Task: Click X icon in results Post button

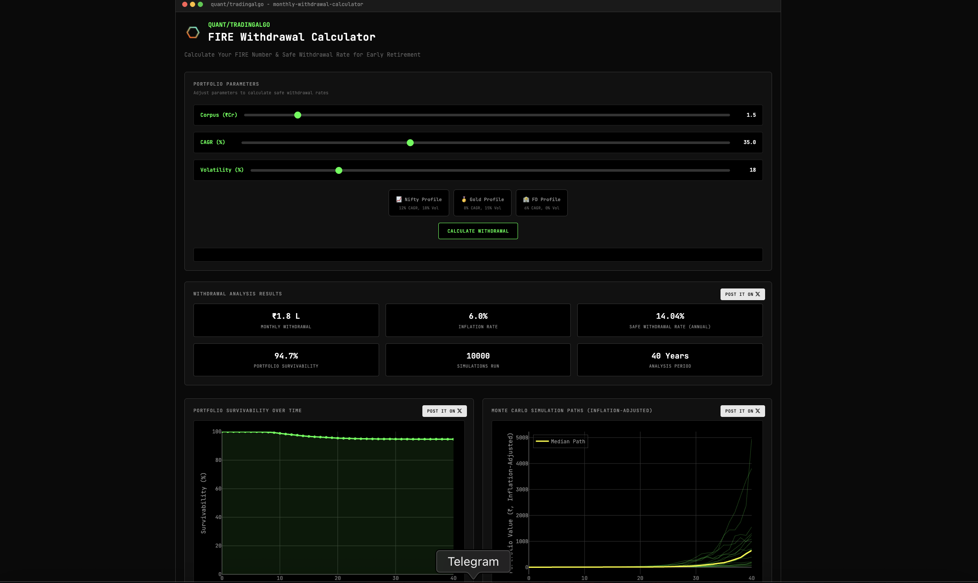Action: click(758, 294)
